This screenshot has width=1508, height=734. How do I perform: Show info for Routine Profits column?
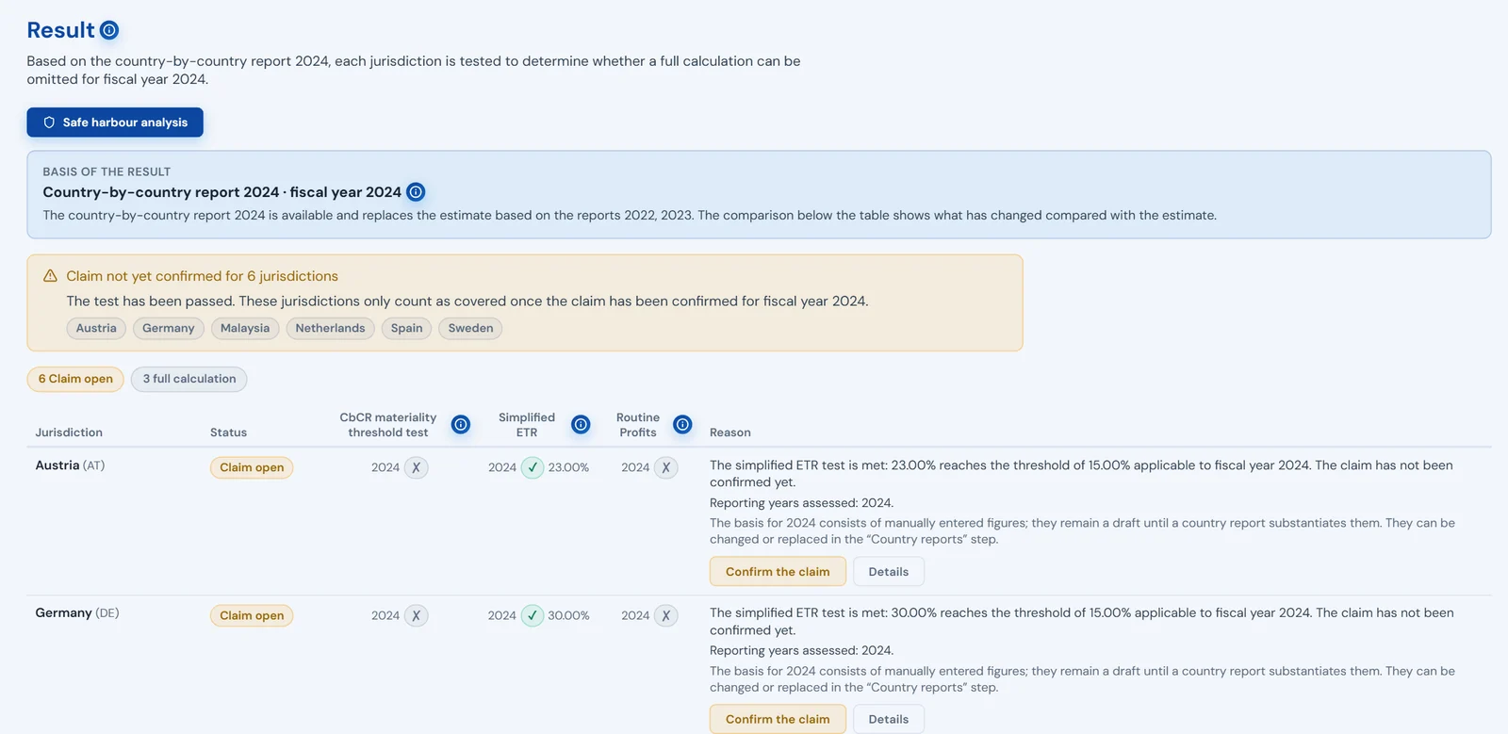683,425
